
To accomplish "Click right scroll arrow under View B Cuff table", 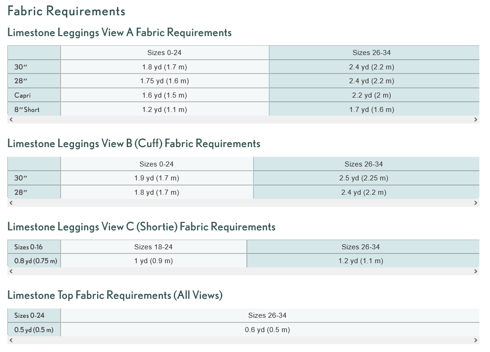I will pos(475,203).
